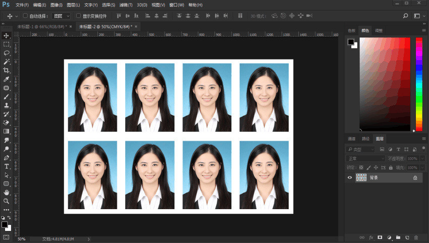Switch to the 未标题-1 document tab
This screenshot has width=429, height=243.
pos(42,26)
